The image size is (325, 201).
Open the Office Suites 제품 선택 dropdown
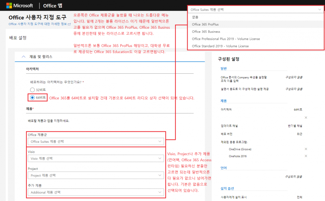point(96,141)
